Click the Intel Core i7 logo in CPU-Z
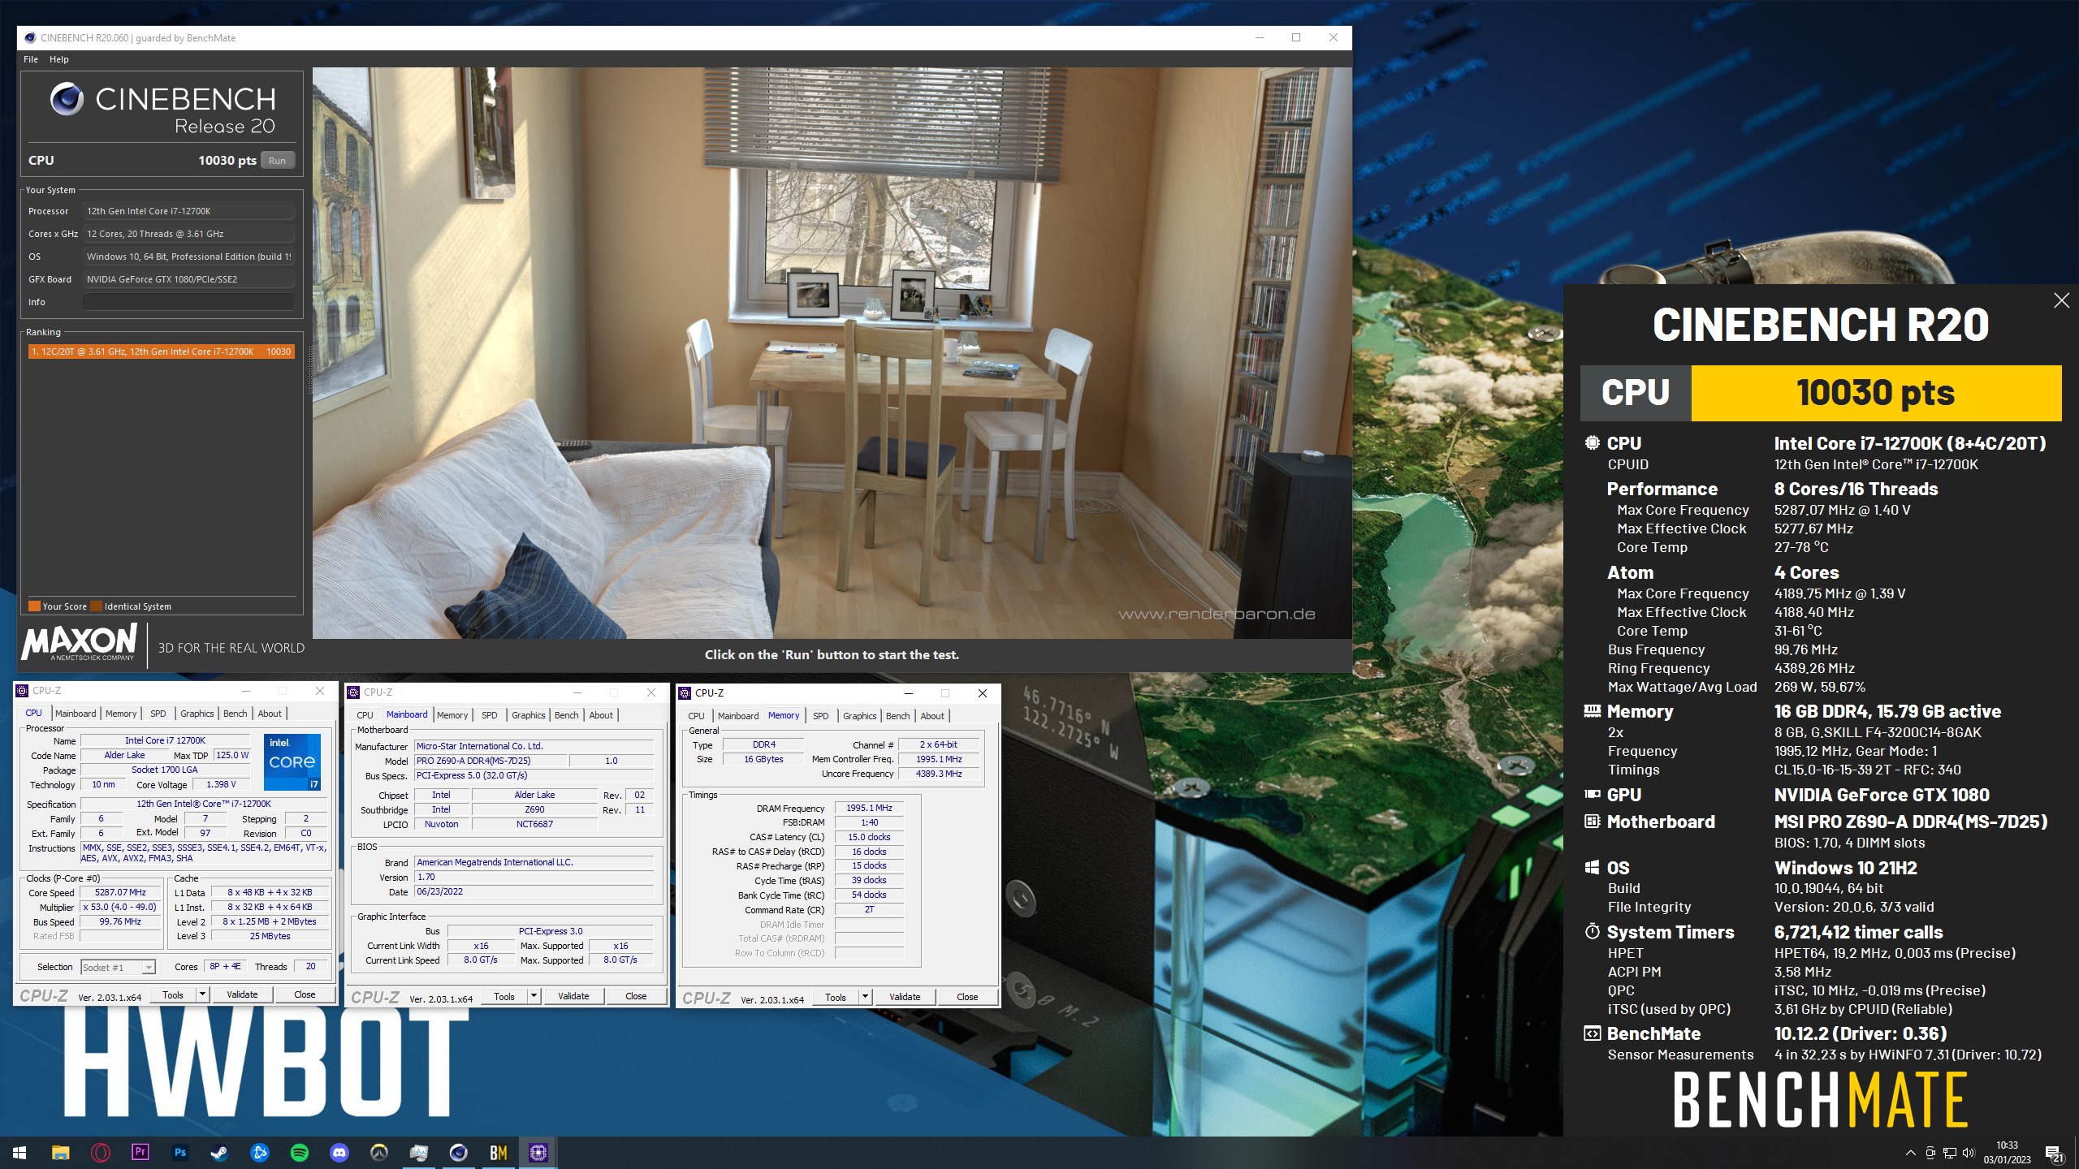 click(292, 761)
